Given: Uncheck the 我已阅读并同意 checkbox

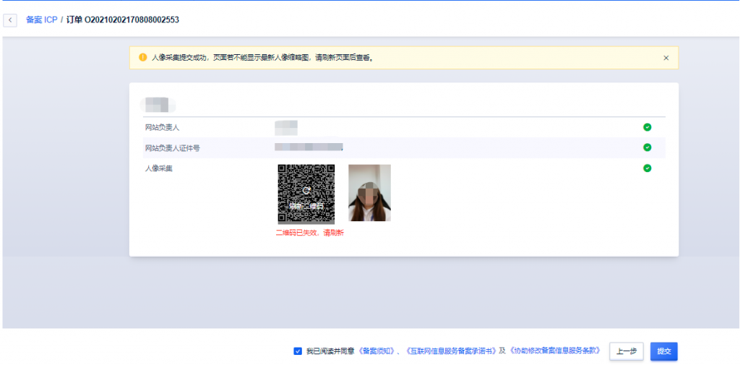Looking at the screenshot, I should click(298, 351).
